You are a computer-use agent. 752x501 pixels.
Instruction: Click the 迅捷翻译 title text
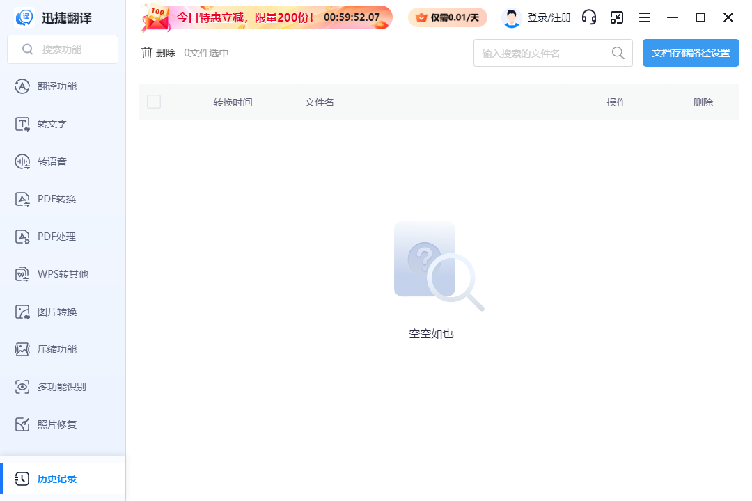67,18
